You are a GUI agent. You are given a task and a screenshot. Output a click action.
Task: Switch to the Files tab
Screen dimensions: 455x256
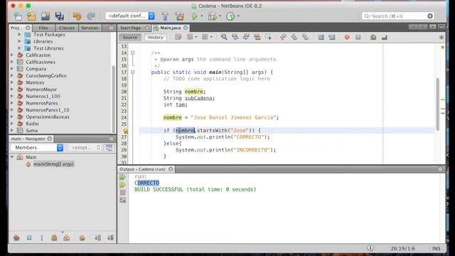coord(43,28)
